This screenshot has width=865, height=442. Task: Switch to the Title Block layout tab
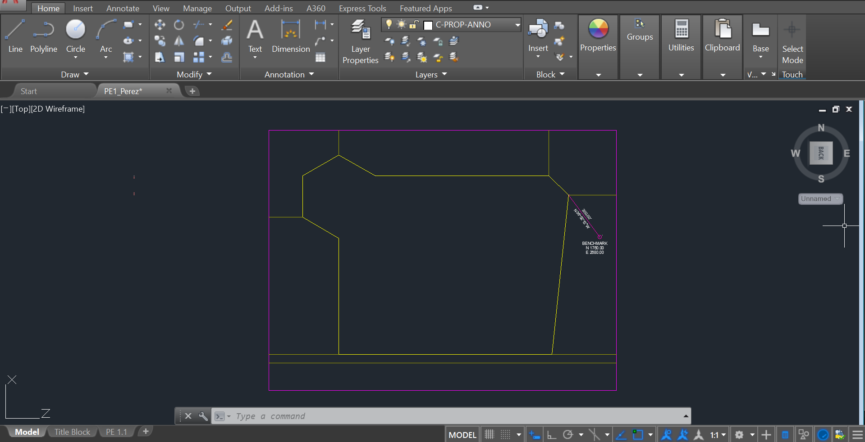(72, 432)
